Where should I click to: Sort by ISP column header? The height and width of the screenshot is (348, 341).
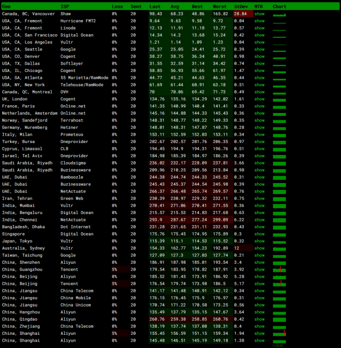(65, 6)
